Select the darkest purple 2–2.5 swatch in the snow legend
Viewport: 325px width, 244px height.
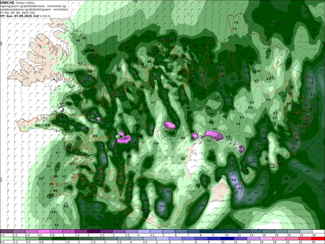pos(94,232)
